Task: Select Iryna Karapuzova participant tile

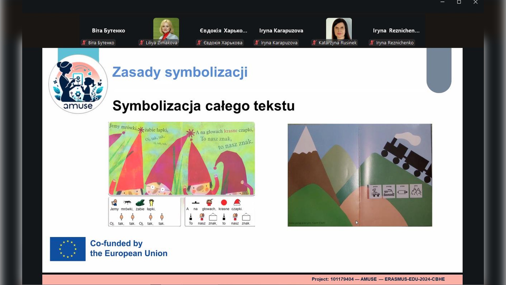Action: (x=281, y=31)
